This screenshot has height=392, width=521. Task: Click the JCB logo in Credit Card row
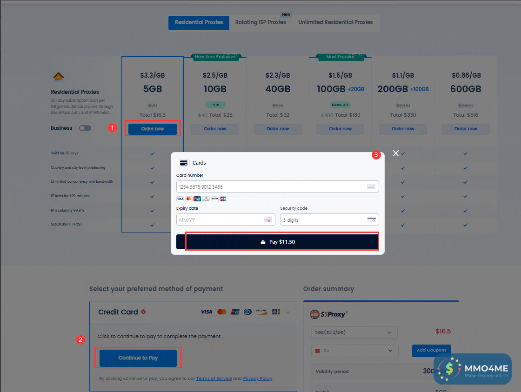point(276,312)
